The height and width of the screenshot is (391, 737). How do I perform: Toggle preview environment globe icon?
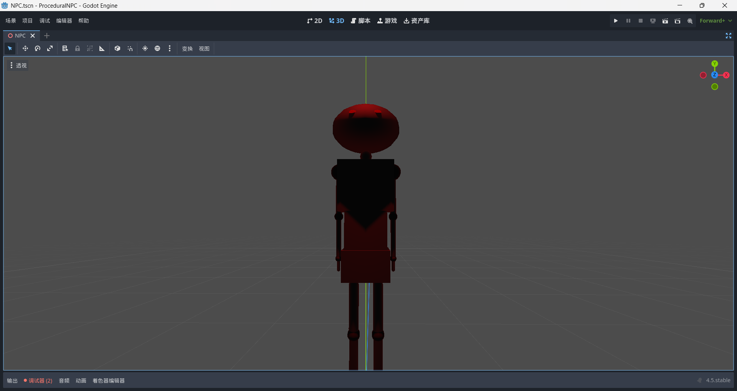(157, 49)
